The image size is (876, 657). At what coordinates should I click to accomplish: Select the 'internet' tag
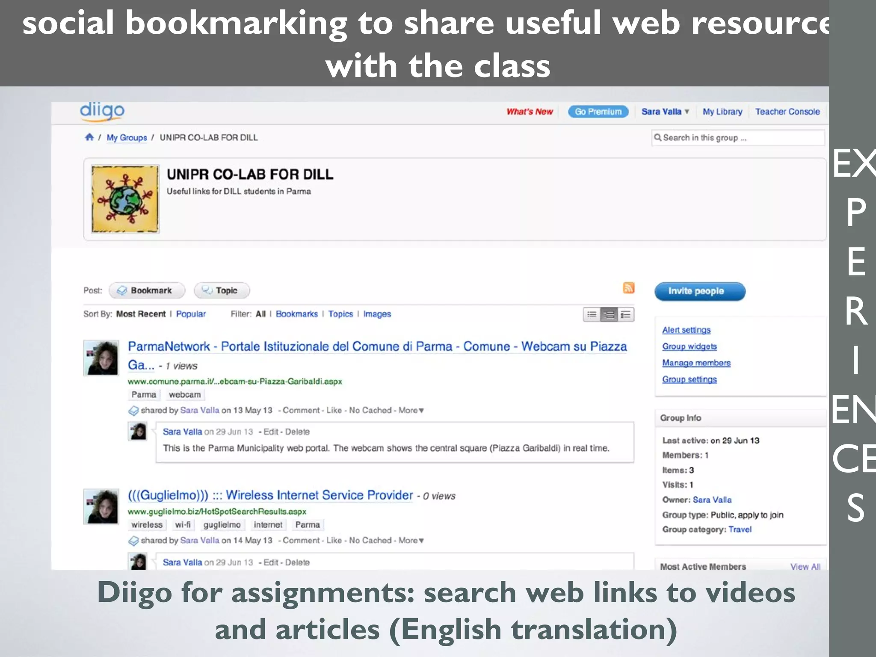coord(268,525)
